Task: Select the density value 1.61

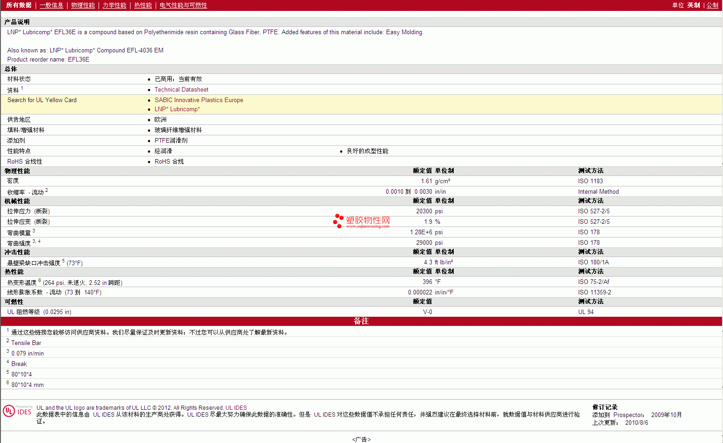Action: coord(426,181)
